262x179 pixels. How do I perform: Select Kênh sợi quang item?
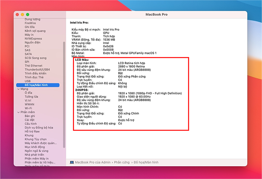click(35, 31)
